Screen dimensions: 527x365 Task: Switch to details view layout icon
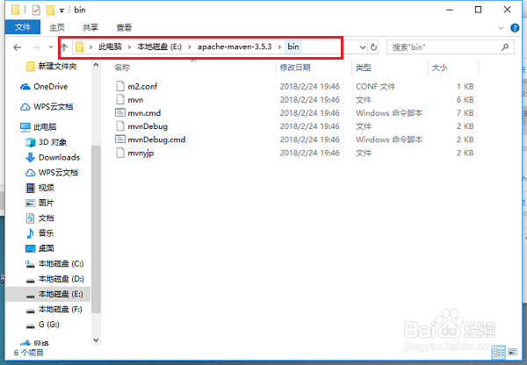[x=499, y=352]
